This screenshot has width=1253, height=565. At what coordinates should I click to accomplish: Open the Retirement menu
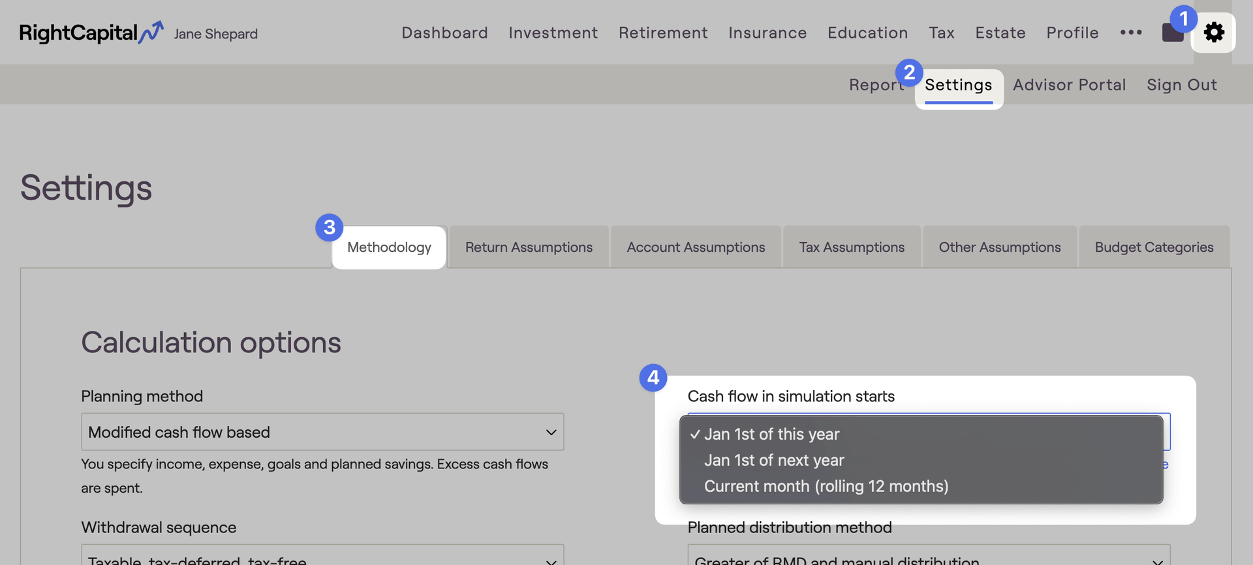(x=663, y=33)
